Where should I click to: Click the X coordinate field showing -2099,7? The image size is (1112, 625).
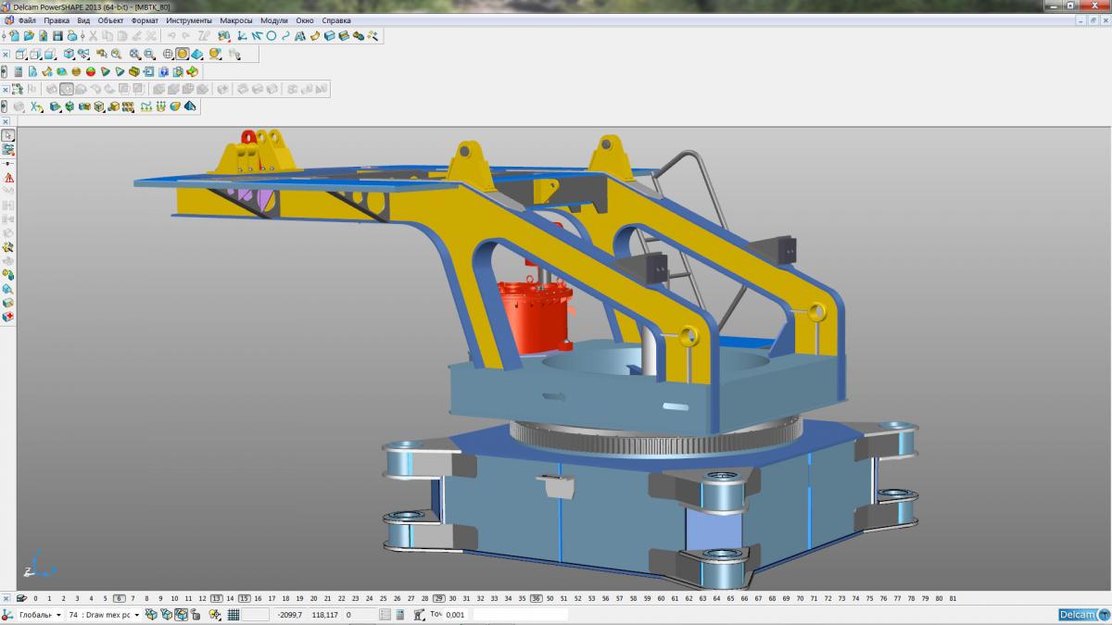(289, 614)
